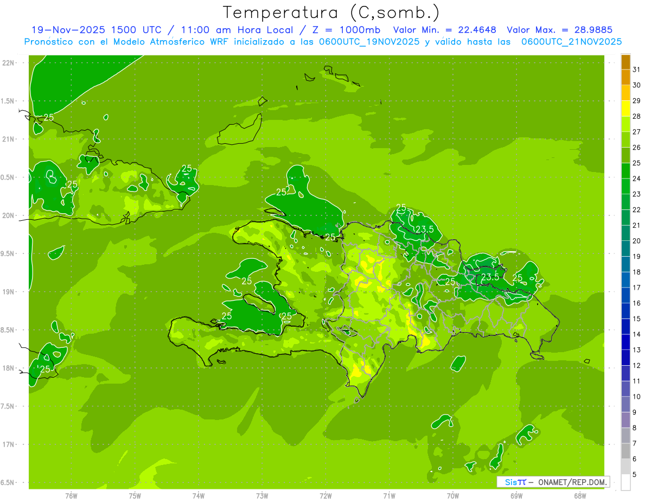Click legend value 27

point(637,132)
